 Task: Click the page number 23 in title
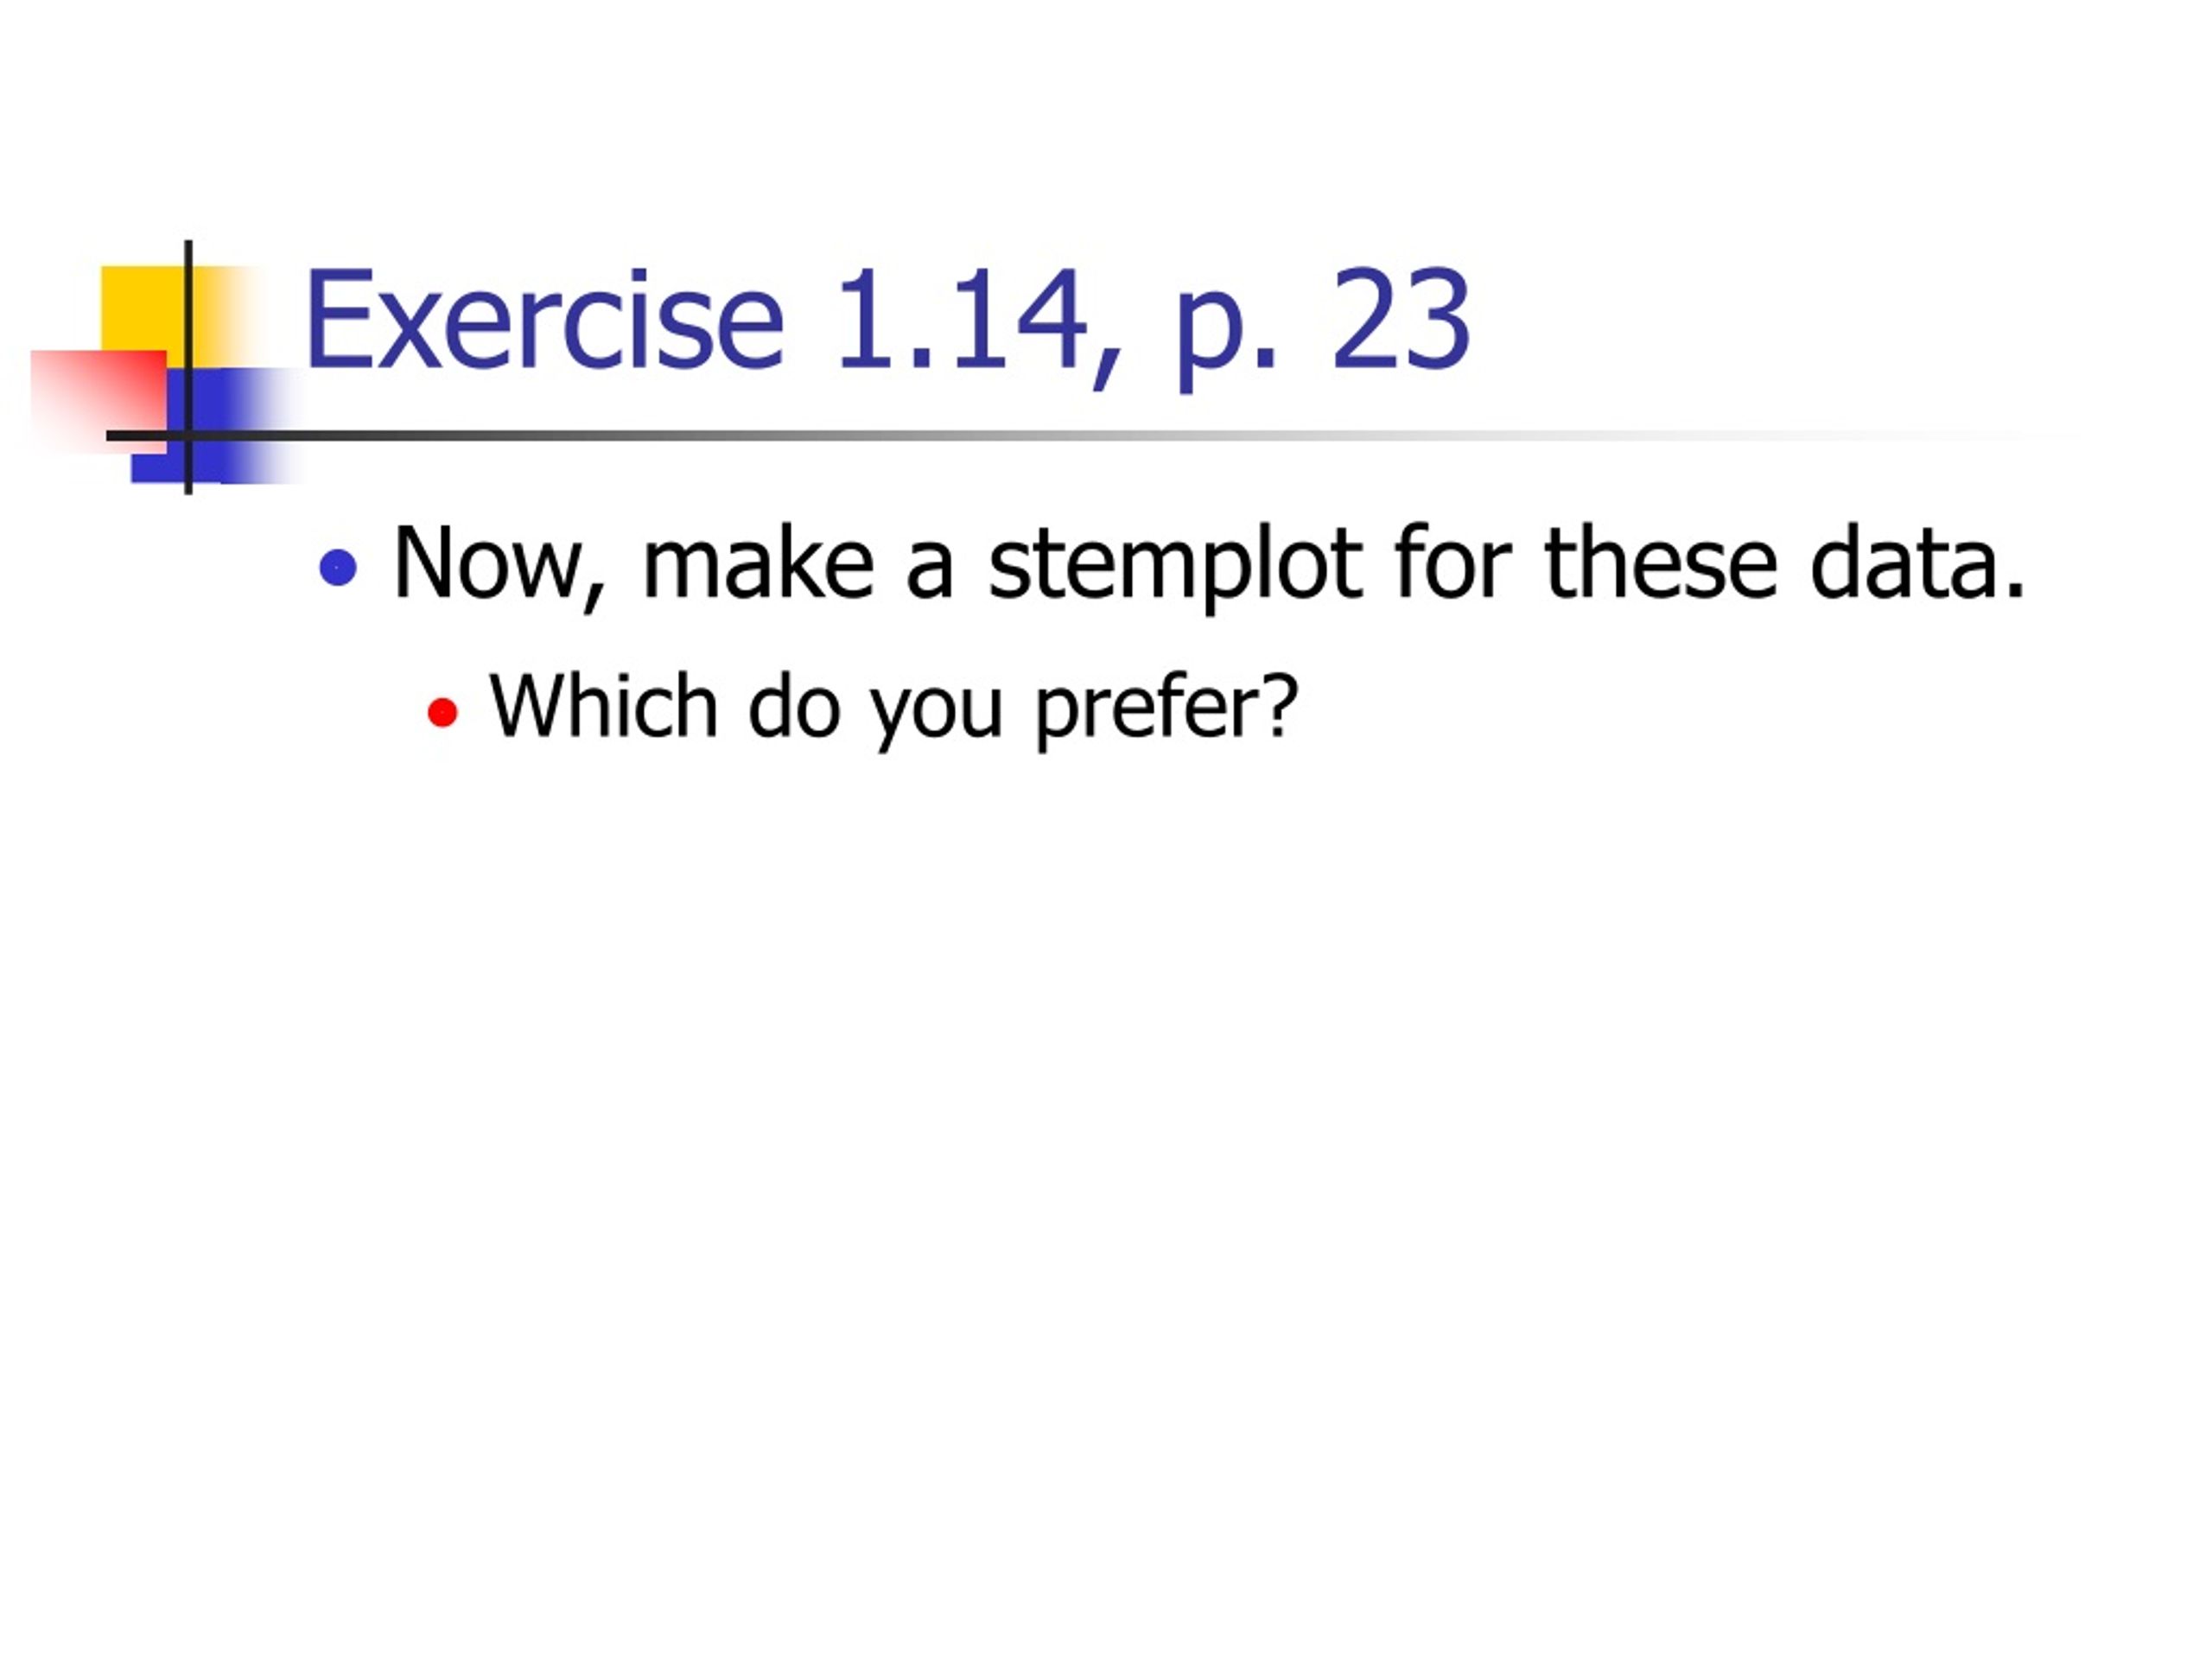[1401, 320]
